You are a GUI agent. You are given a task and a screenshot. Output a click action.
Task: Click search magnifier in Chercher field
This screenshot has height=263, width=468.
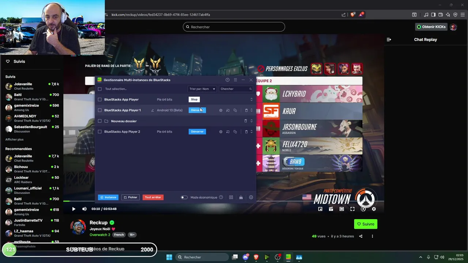(x=250, y=89)
